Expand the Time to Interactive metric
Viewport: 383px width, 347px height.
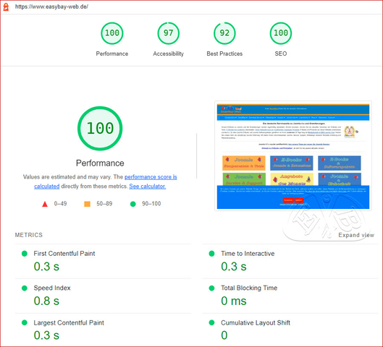(290, 262)
